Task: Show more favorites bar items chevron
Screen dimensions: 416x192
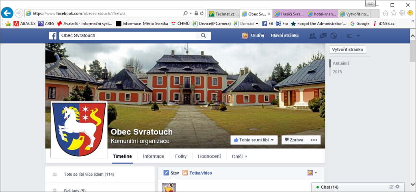Action: point(413,21)
